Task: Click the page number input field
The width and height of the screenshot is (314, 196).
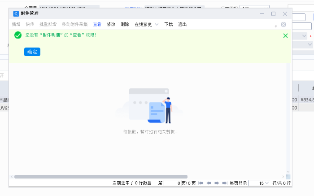Action: pos(174,183)
